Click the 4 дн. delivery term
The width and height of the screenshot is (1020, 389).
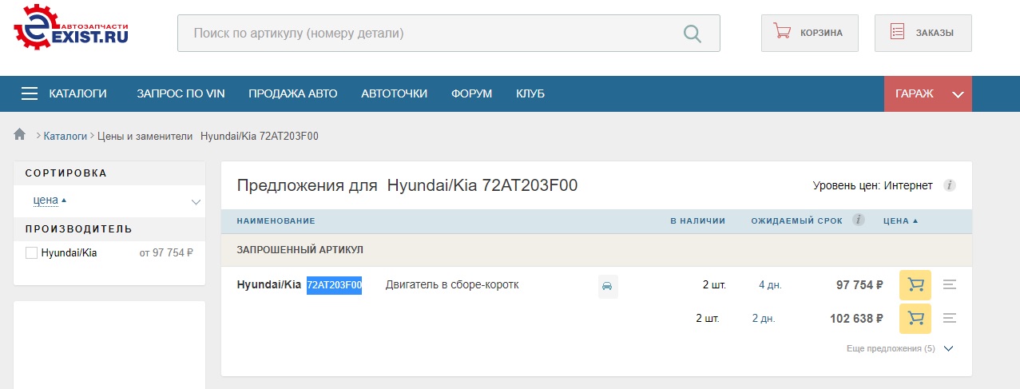point(770,285)
